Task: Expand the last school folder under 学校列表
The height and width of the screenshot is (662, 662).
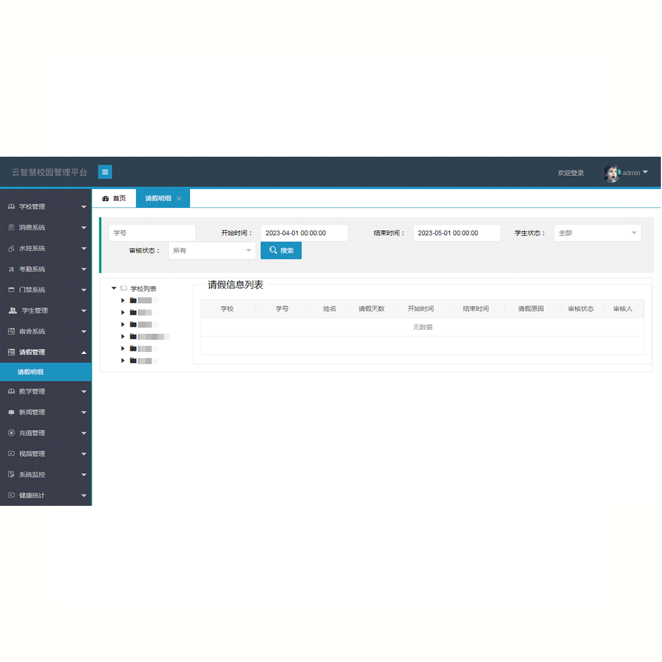Action: (122, 360)
